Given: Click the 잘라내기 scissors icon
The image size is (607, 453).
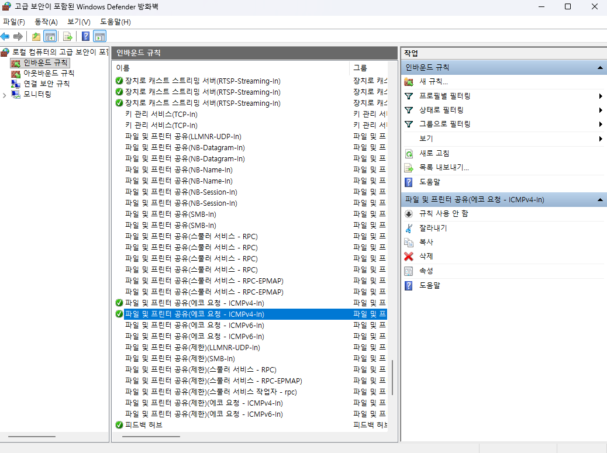Looking at the screenshot, I should pyautogui.click(x=409, y=228).
